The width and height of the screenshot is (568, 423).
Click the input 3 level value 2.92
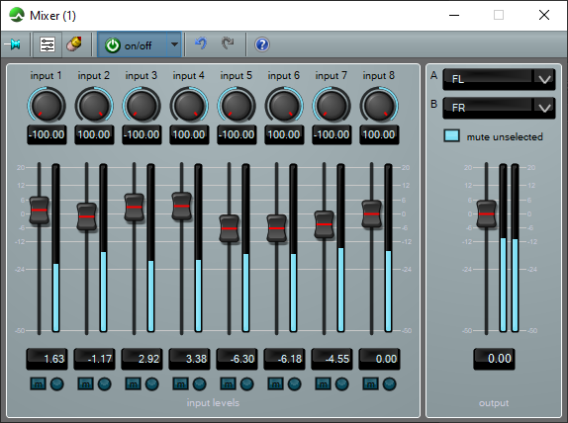(x=142, y=359)
